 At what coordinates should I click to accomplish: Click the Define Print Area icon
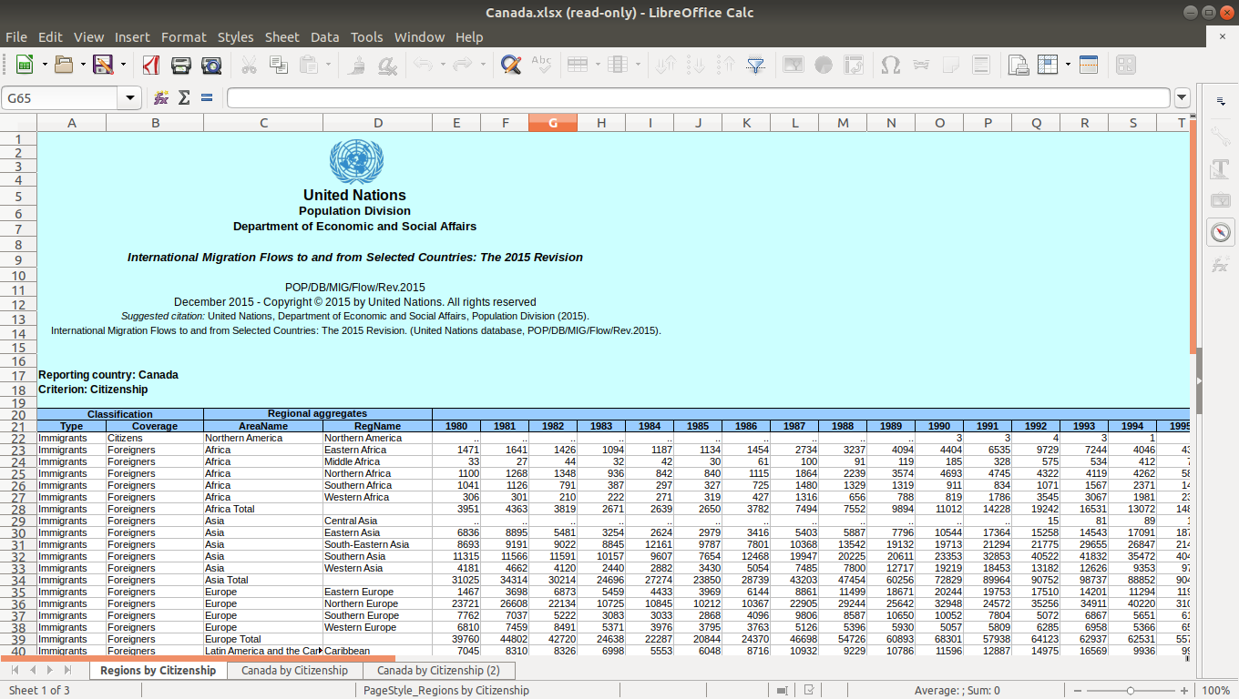click(1019, 65)
